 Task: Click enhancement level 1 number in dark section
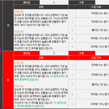(72, 14)
